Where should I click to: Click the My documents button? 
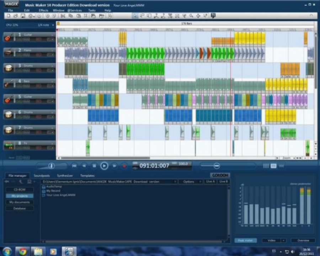pyautogui.click(x=20, y=202)
